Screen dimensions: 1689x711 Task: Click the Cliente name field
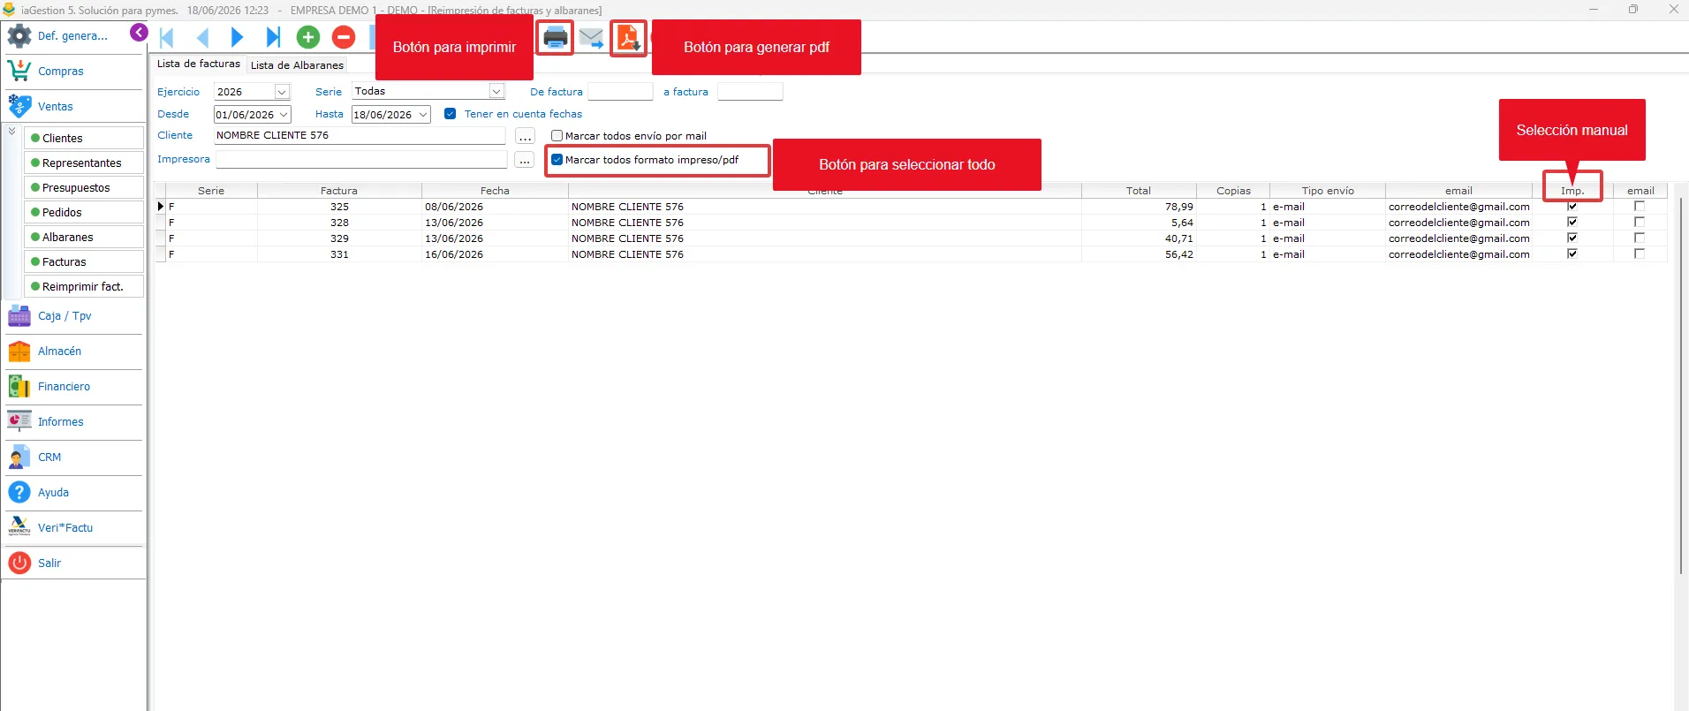360,136
